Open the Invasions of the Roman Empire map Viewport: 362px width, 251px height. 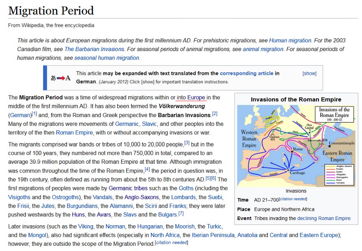coord(296,146)
